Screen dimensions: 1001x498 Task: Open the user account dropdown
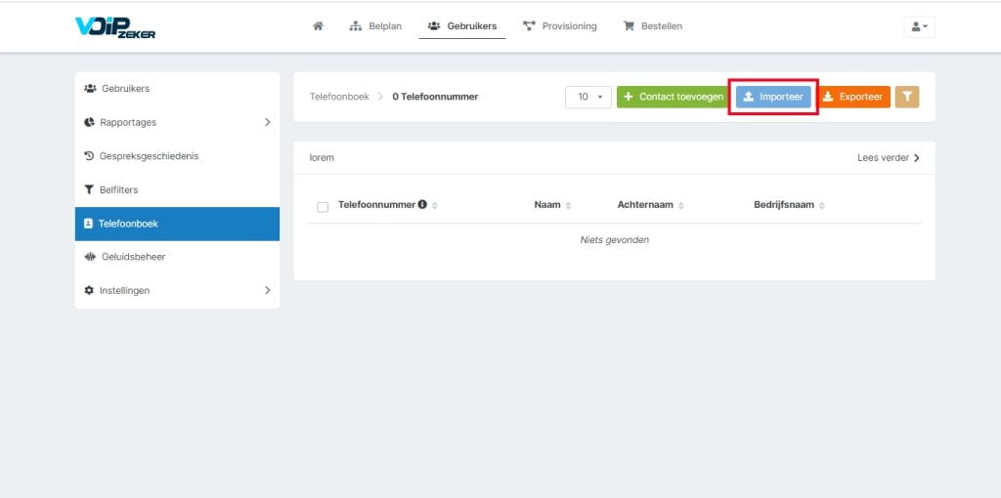(919, 26)
